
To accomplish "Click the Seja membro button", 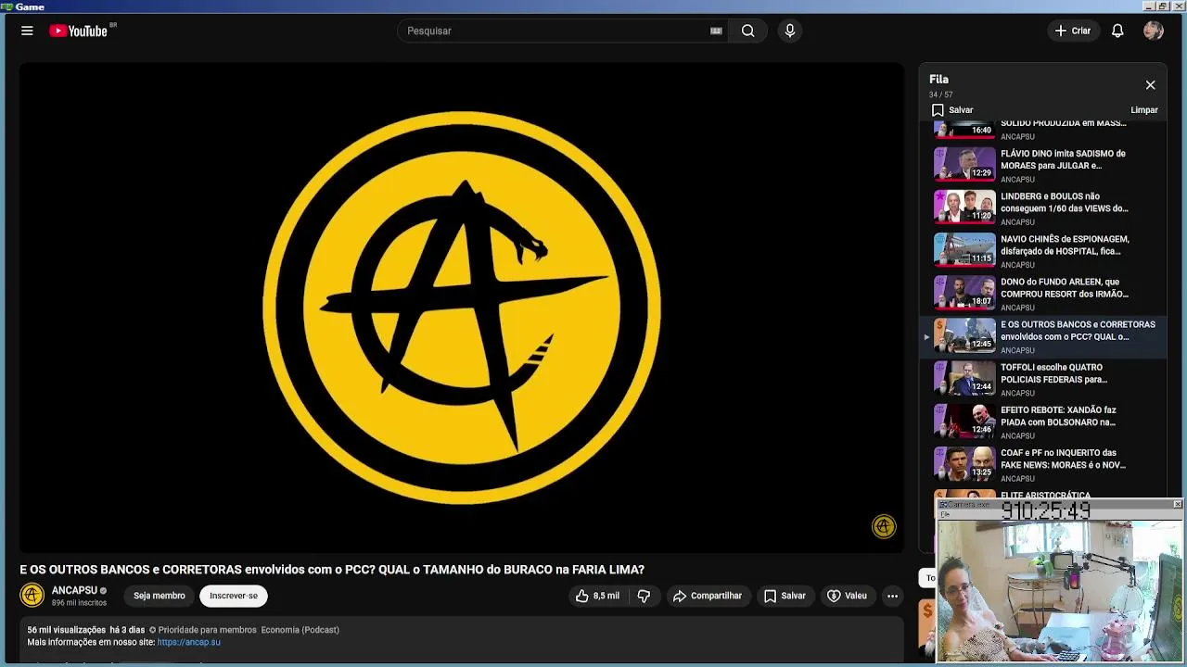I will [160, 596].
